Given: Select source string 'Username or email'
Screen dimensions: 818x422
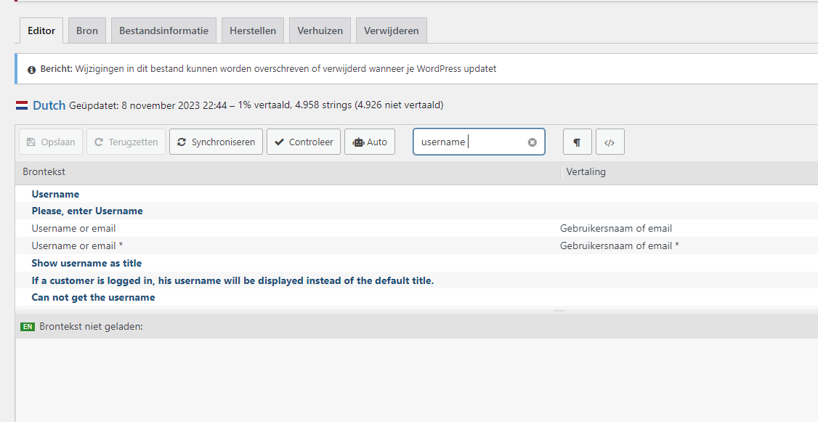Looking at the screenshot, I should [73, 229].
